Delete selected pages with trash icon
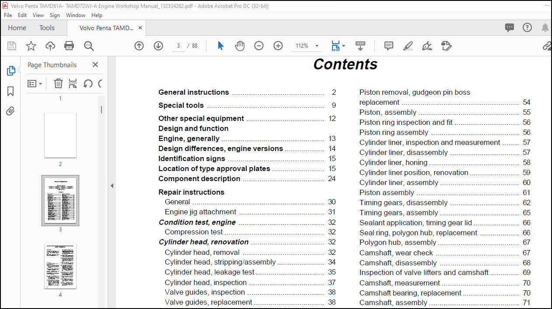Screen dimensions: 552x309 pyautogui.click(x=58, y=83)
